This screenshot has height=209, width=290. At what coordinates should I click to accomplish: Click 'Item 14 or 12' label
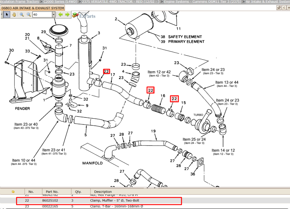tap(223, 150)
